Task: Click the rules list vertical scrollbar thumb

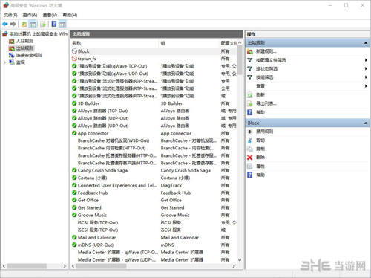Action: click(240, 60)
